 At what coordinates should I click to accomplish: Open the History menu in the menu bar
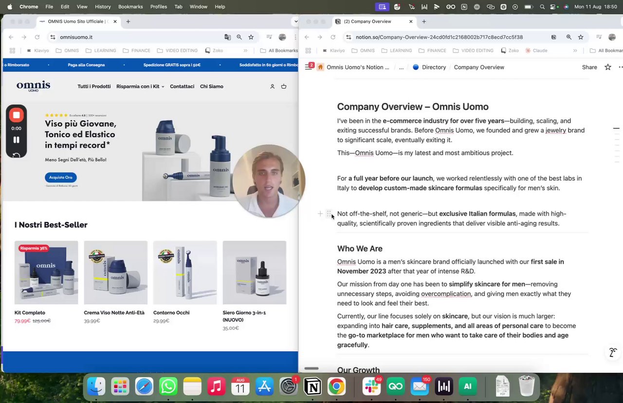(103, 7)
